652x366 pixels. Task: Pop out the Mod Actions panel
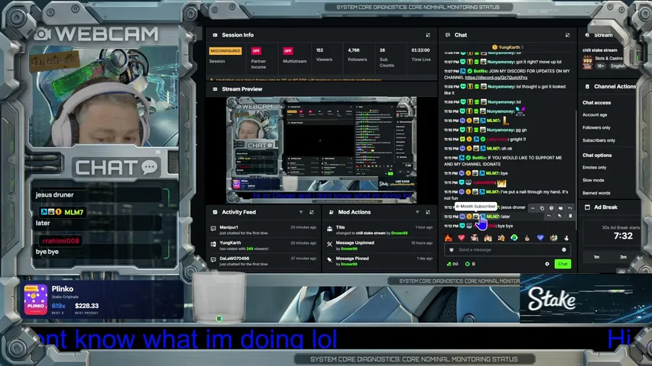point(427,212)
